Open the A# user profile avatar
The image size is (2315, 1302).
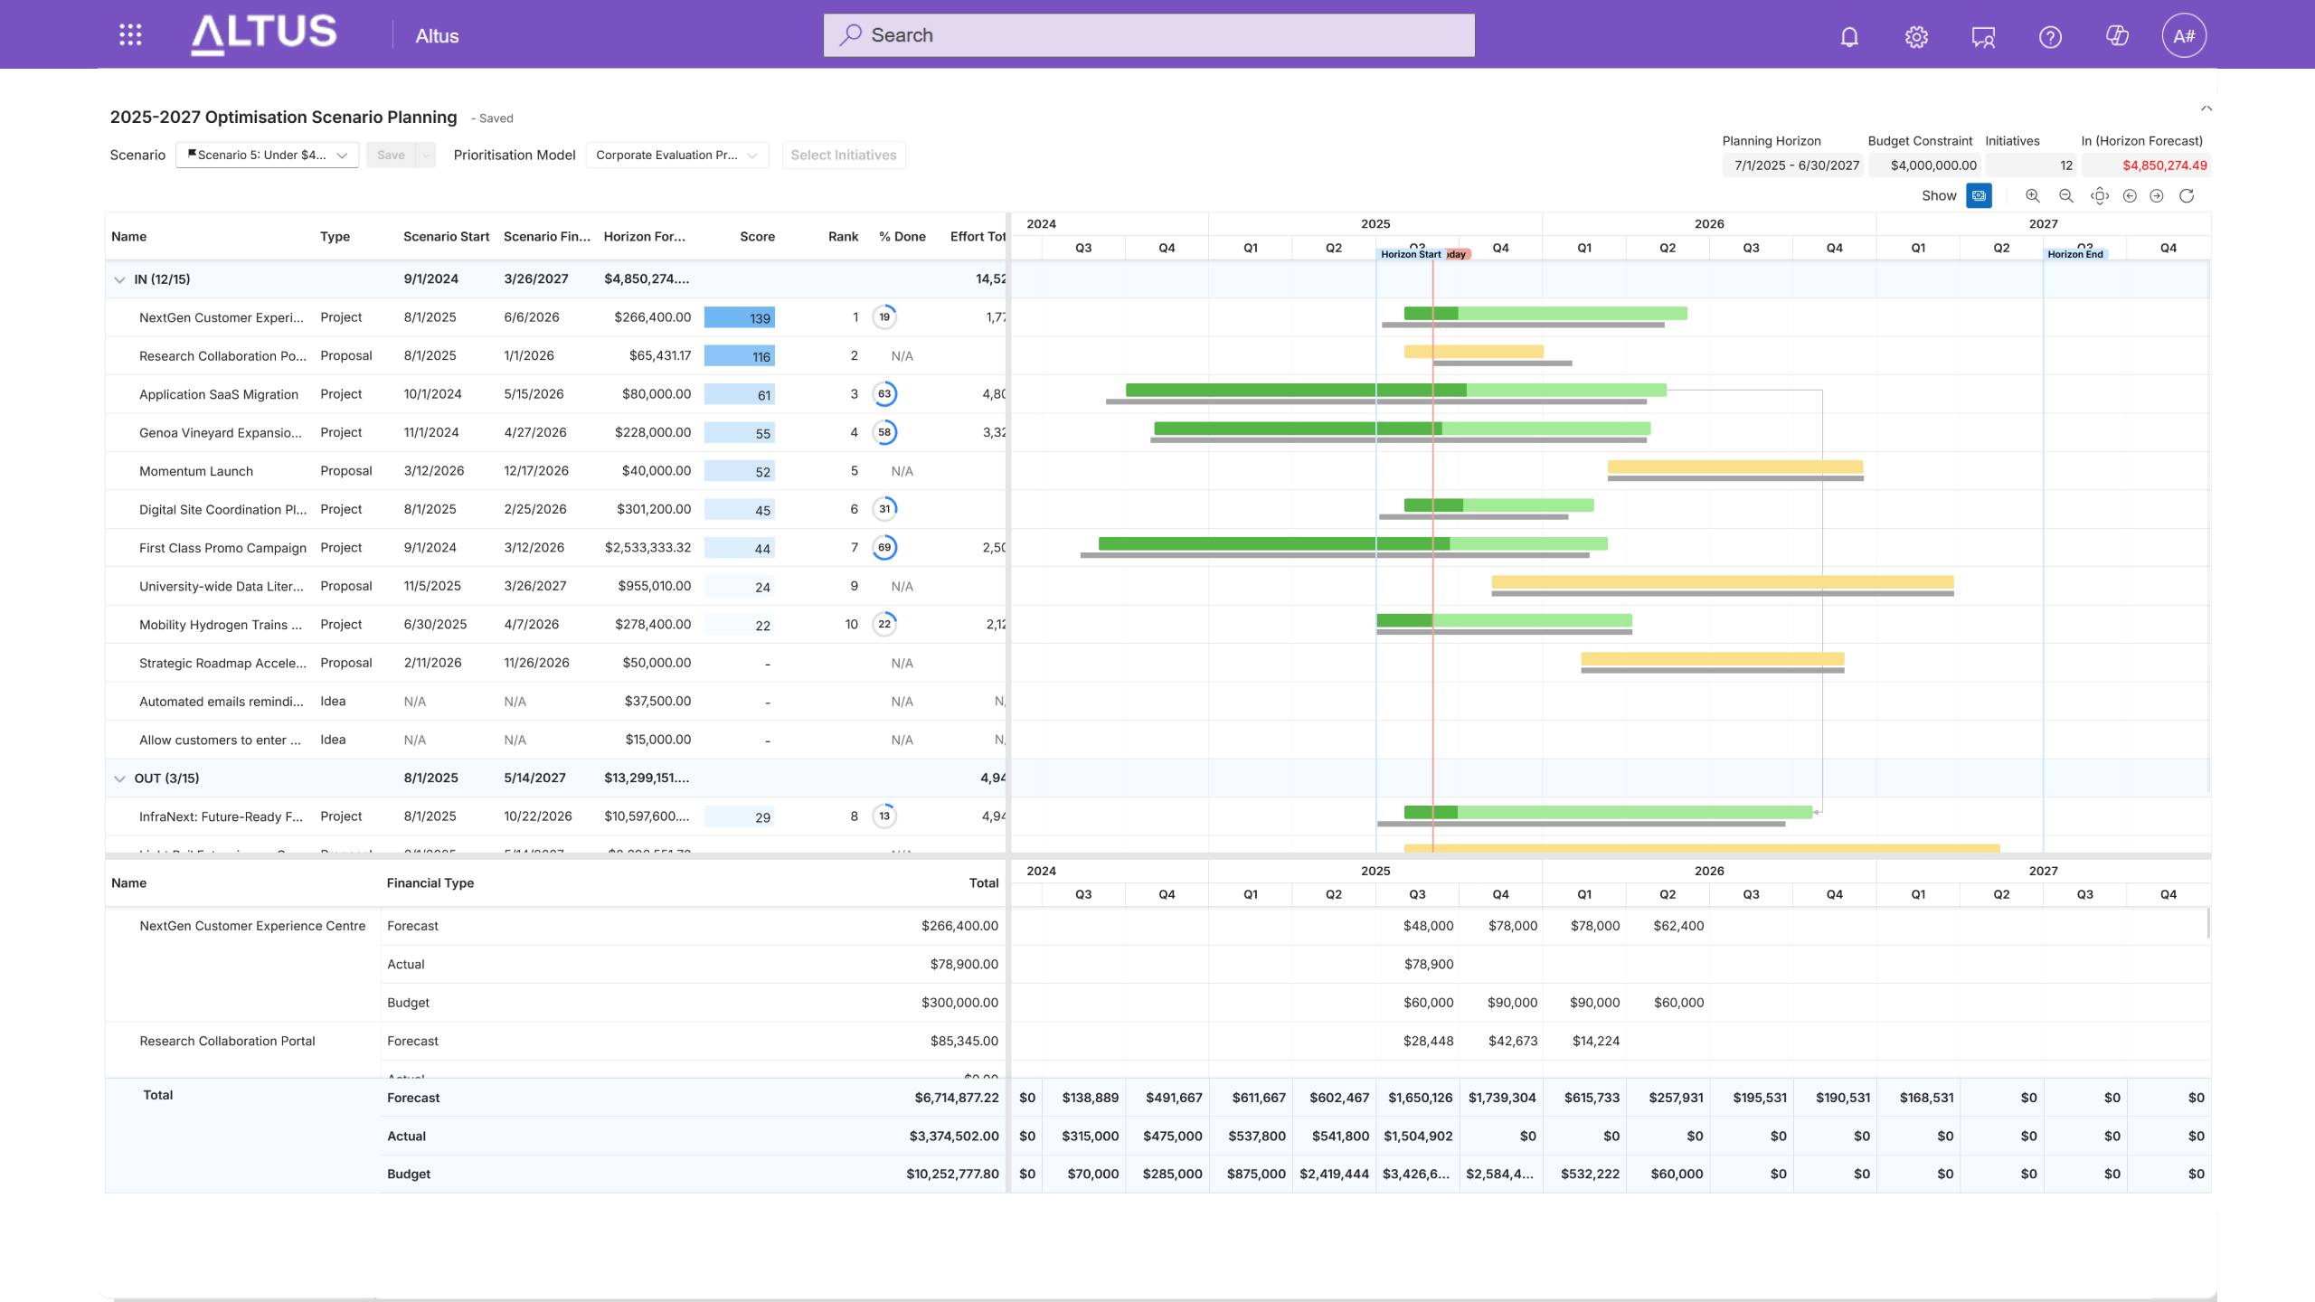(2184, 36)
